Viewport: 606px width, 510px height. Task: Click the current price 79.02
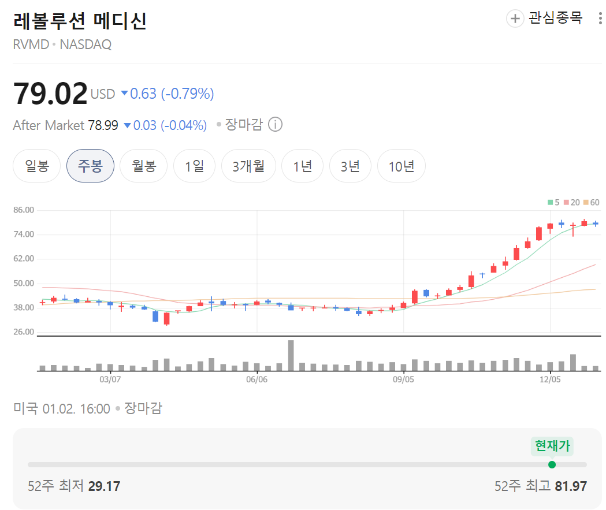pyautogui.click(x=50, y=94)
